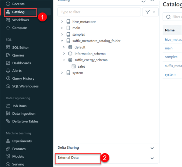This screenshot has width=182, height=167.
Task: Click the Alerts bell icon
Action: click(x=8, y=71)
